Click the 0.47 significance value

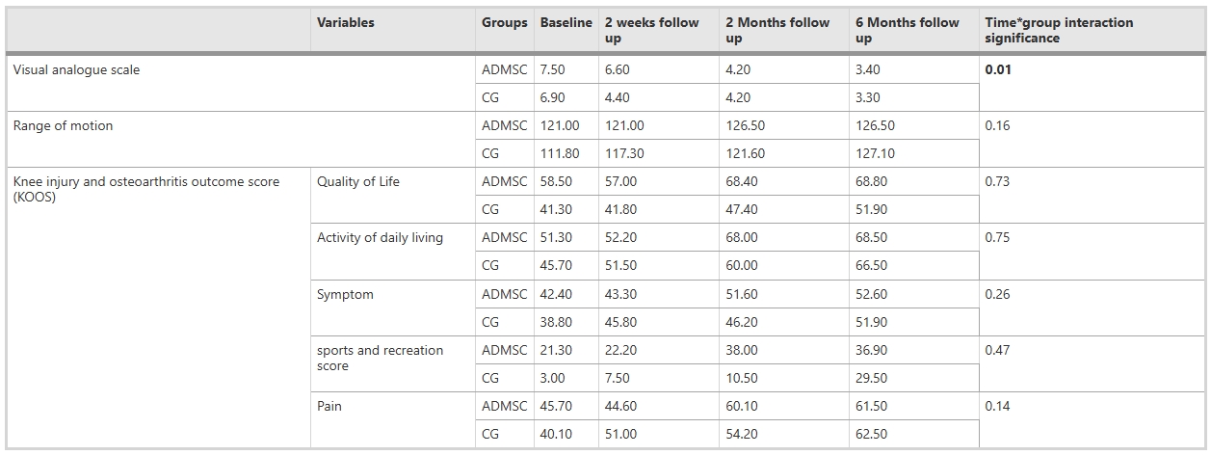[x=997, y=350]
